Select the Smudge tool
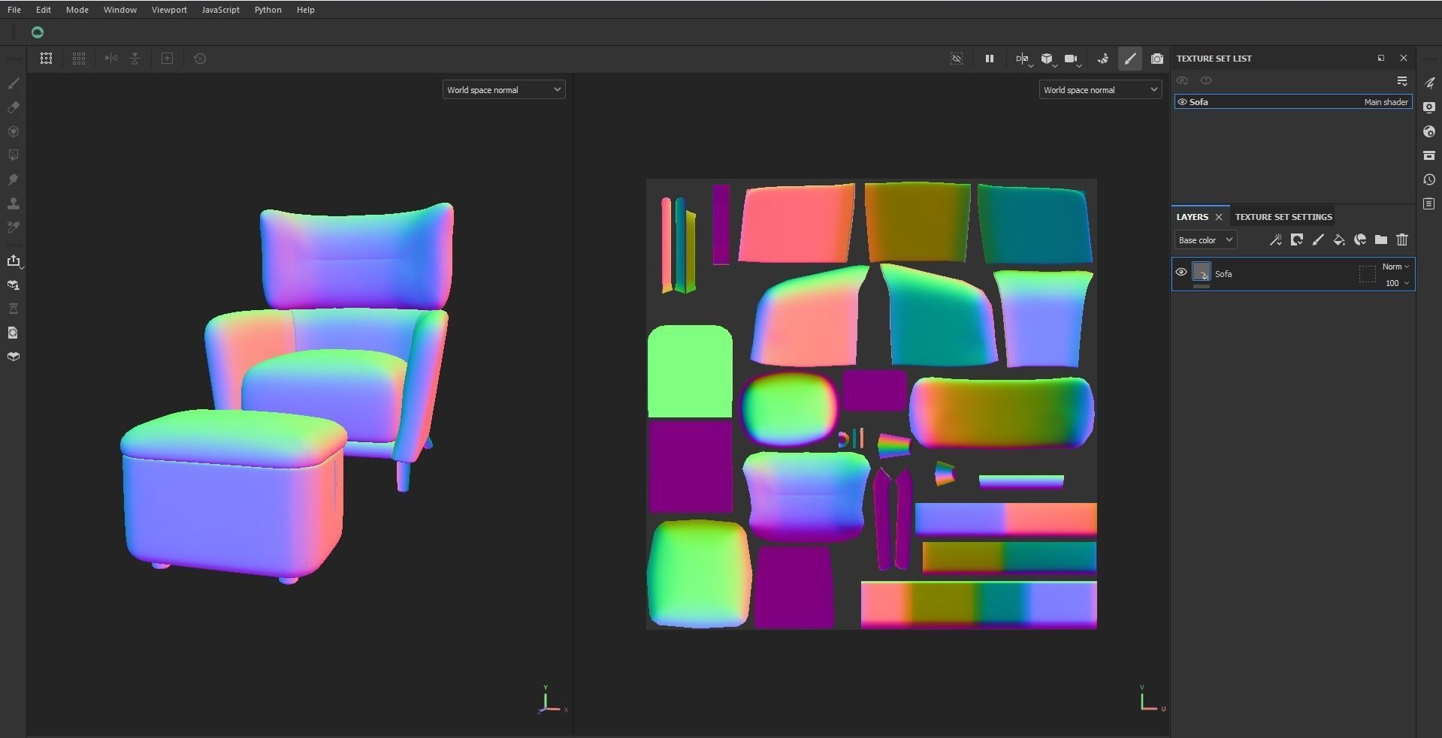This screenshot has height=738, width=1442. [x=14, y=179]
